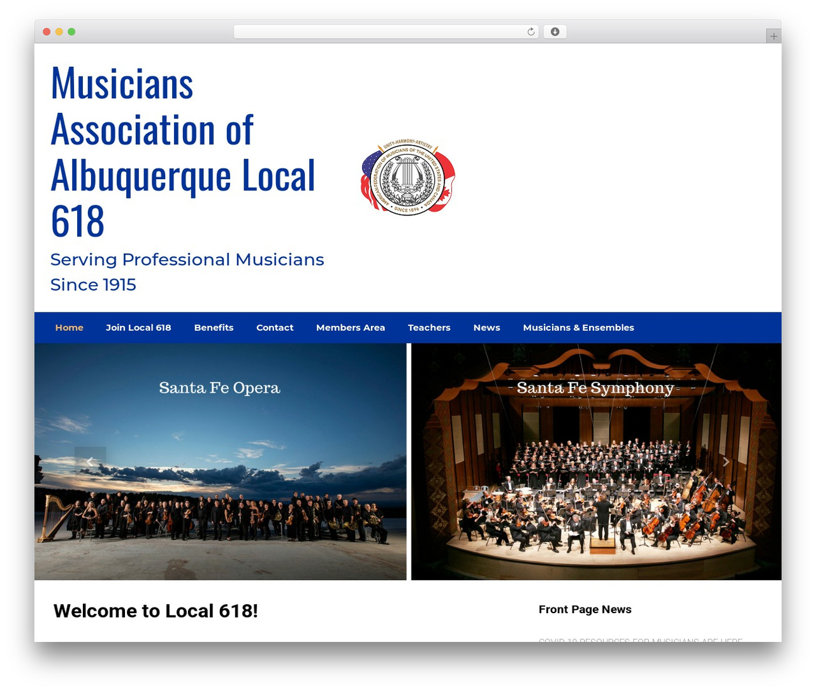Viewport: 816px width, 691px height.
Task: Click the browser address bar
Action: pyautogui.click(x=386, y=32)
